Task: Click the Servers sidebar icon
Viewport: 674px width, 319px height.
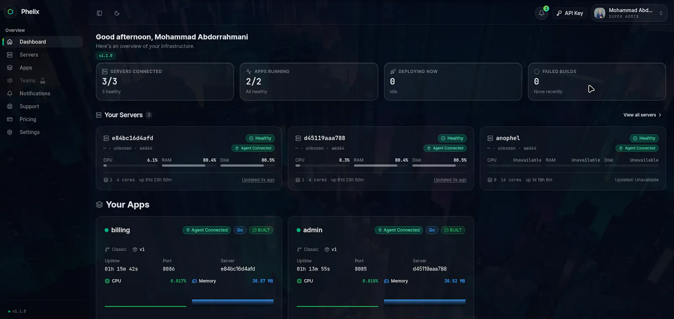Action: [x=10, y=55]
